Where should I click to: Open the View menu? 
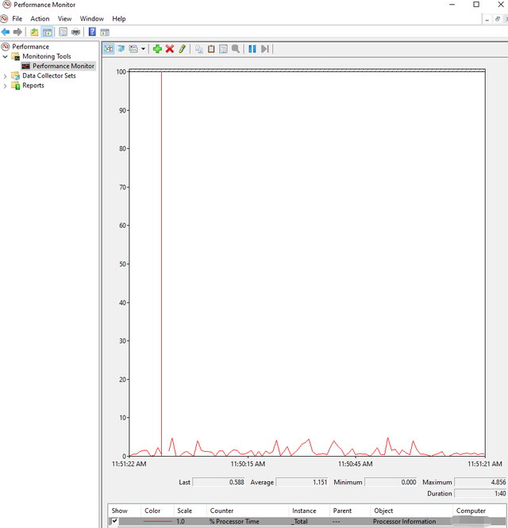click(64, 19)
